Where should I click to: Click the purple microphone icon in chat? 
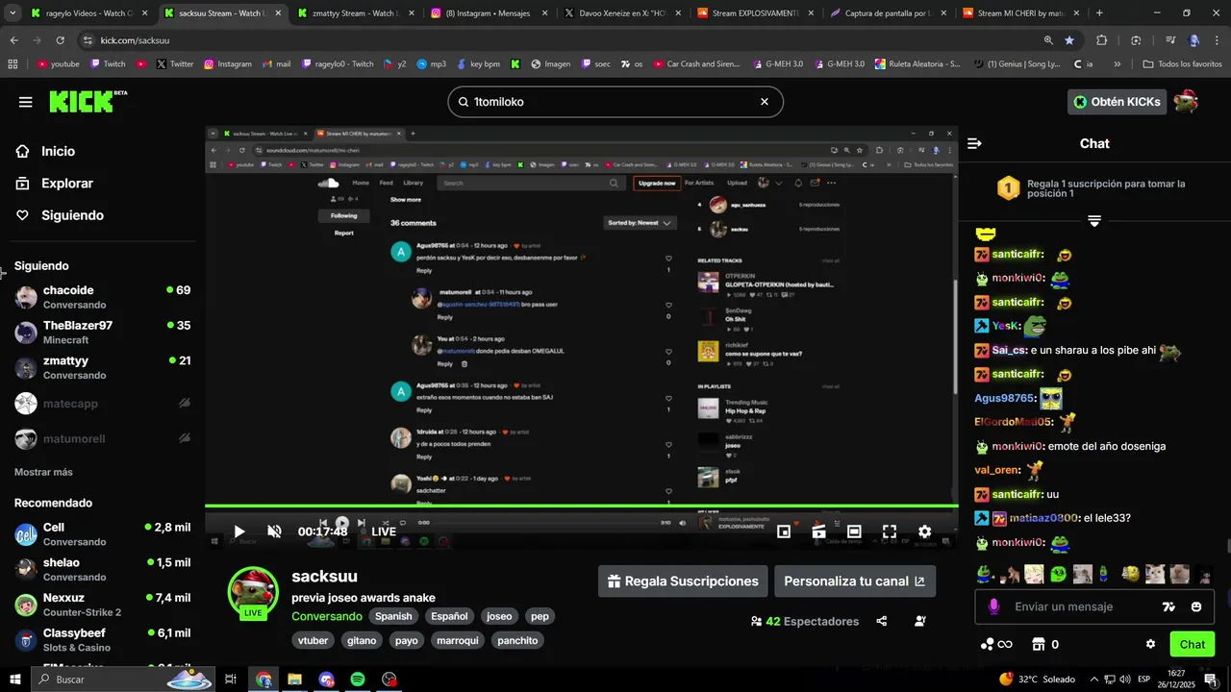click(993, 606)
